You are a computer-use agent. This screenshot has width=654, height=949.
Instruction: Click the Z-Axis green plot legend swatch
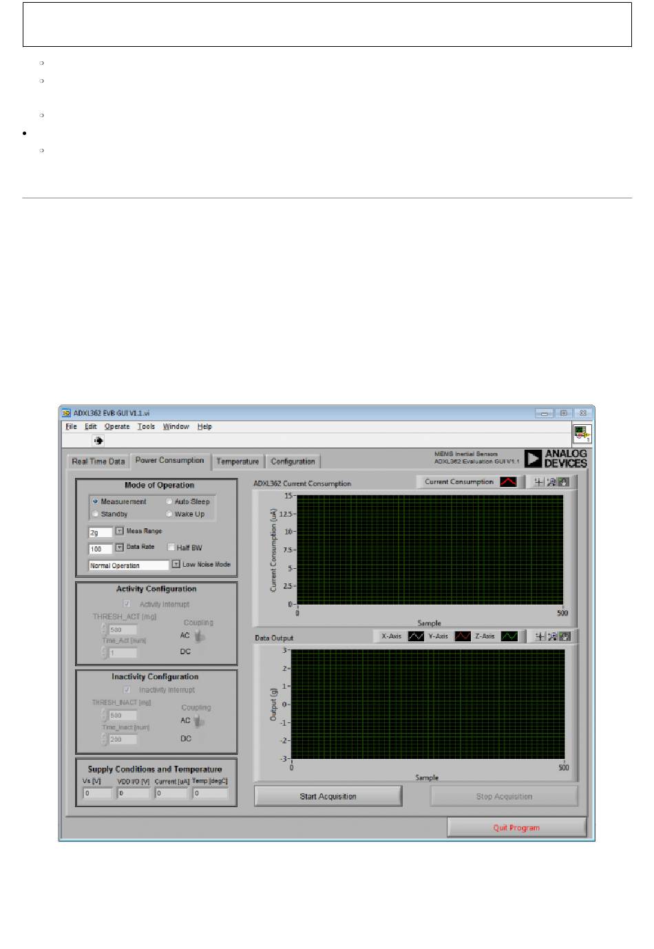509,636
